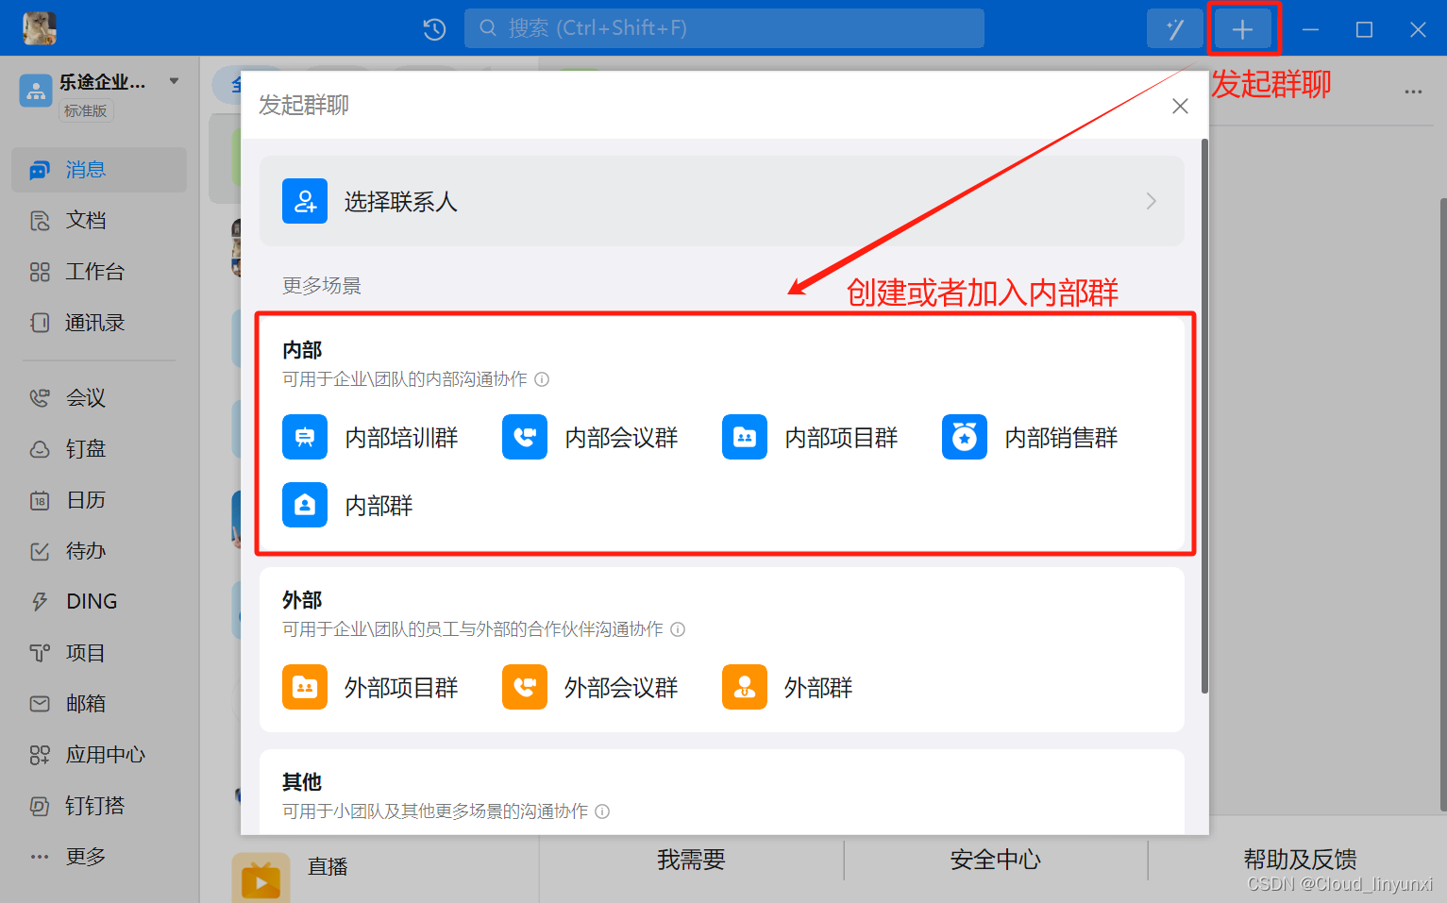1447x903 pixels.
Task: Click the user avatar in top left
Action: point(40,28)
